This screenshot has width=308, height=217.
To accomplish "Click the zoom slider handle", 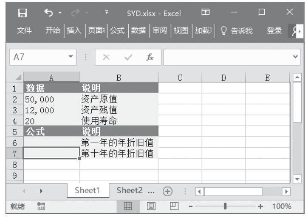I will pos(225,206).
